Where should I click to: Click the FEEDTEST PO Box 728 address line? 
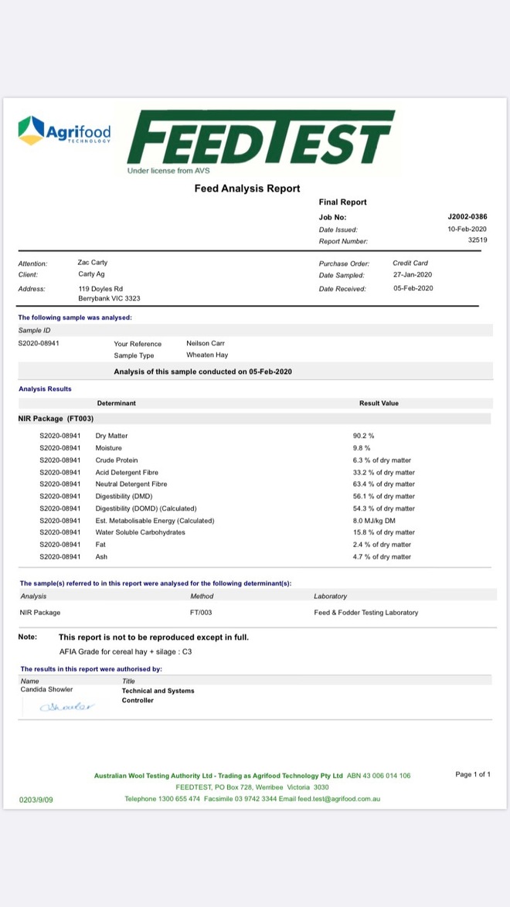click(253, 787)
